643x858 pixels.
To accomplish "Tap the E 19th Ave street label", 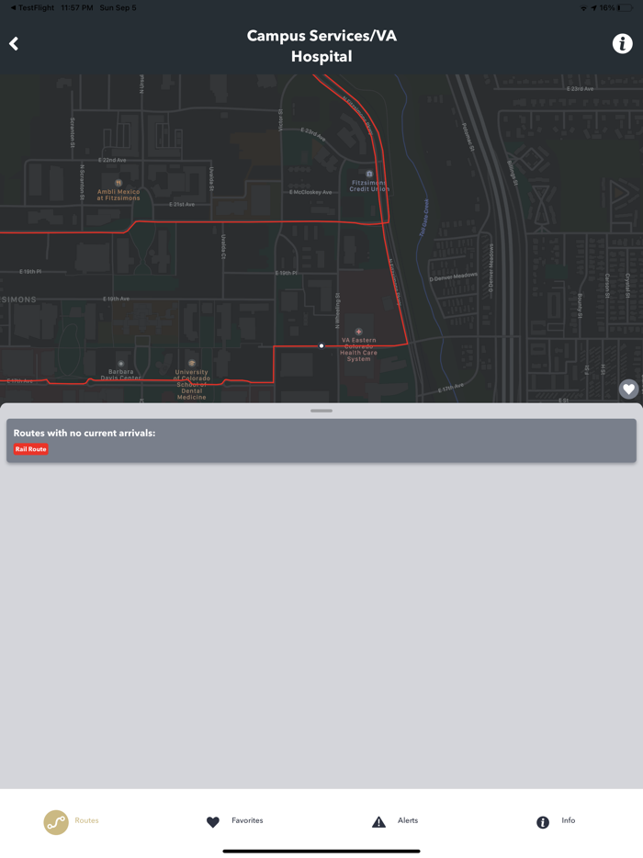I will point(116,299).
